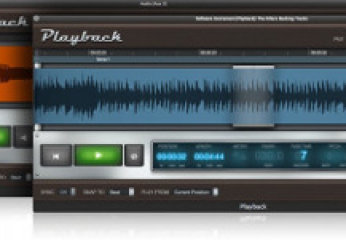Start playback with the green Play button
This screenshot has width=346, height=240.
[x=98, y=155]
